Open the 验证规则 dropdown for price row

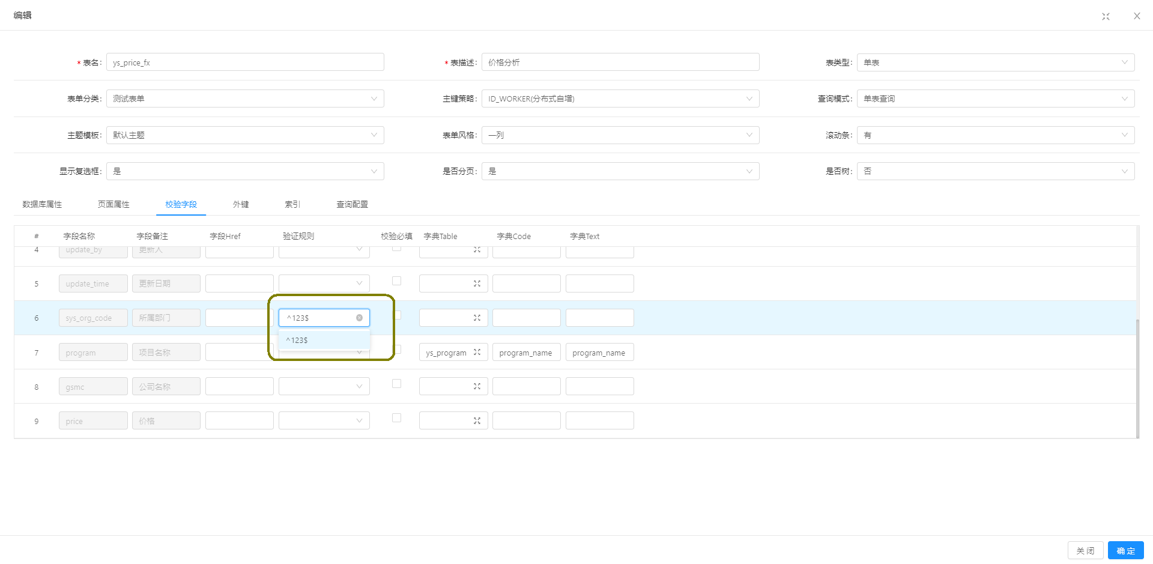(324, 420)
